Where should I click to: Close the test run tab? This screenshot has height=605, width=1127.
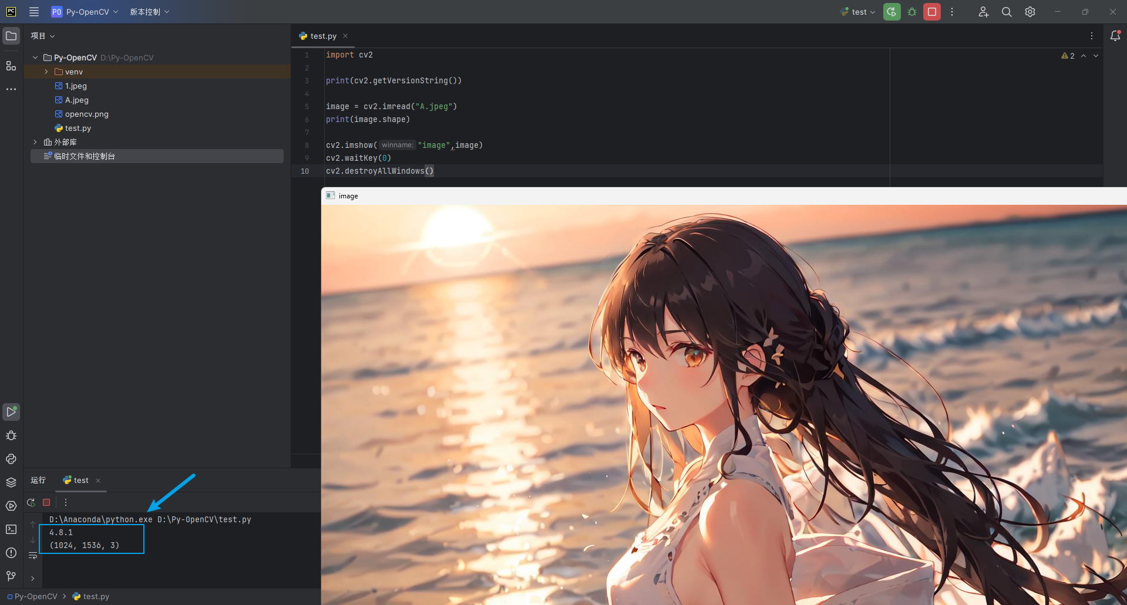tap(98, 481)
